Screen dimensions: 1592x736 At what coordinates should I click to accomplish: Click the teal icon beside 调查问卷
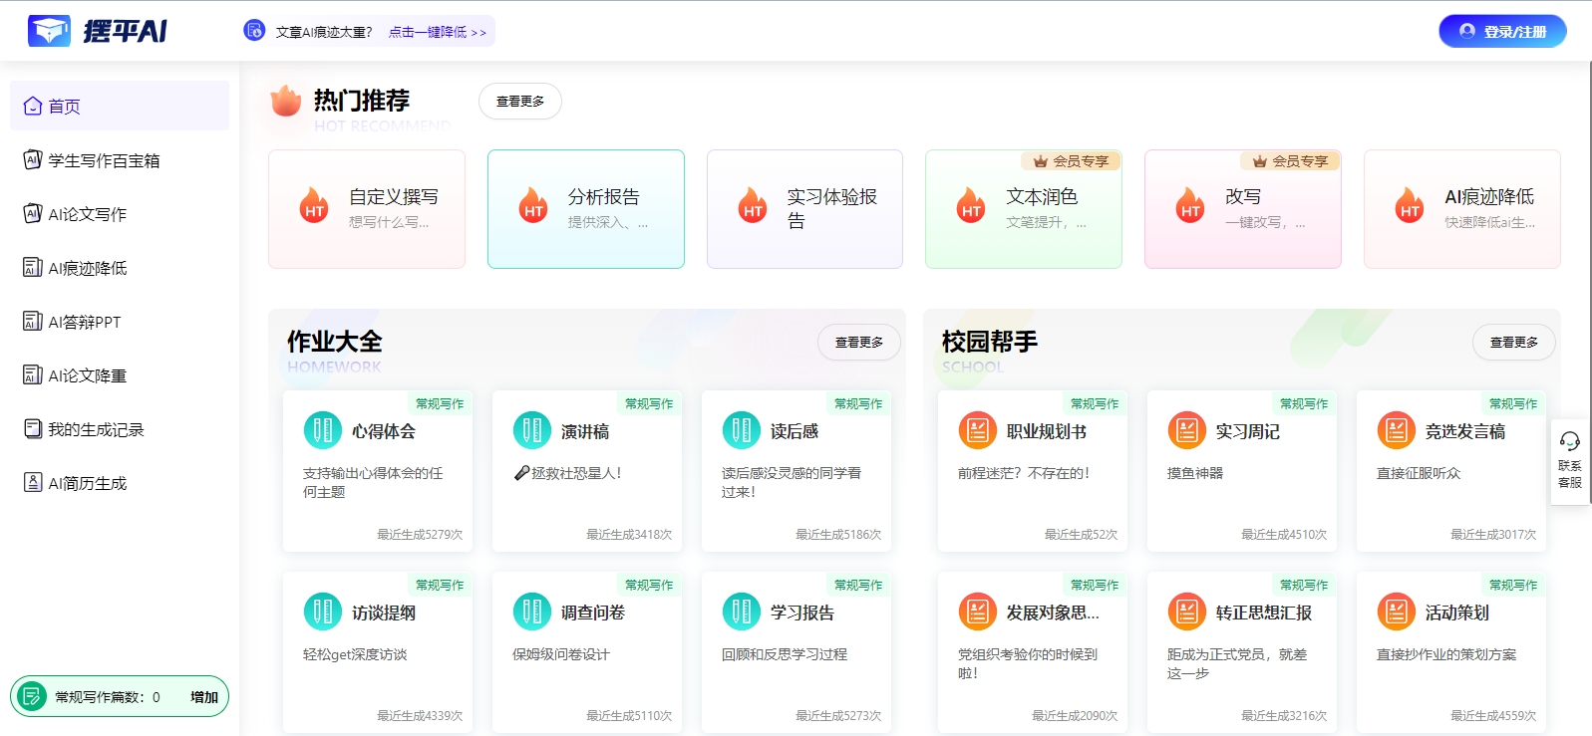coord(531,612)
